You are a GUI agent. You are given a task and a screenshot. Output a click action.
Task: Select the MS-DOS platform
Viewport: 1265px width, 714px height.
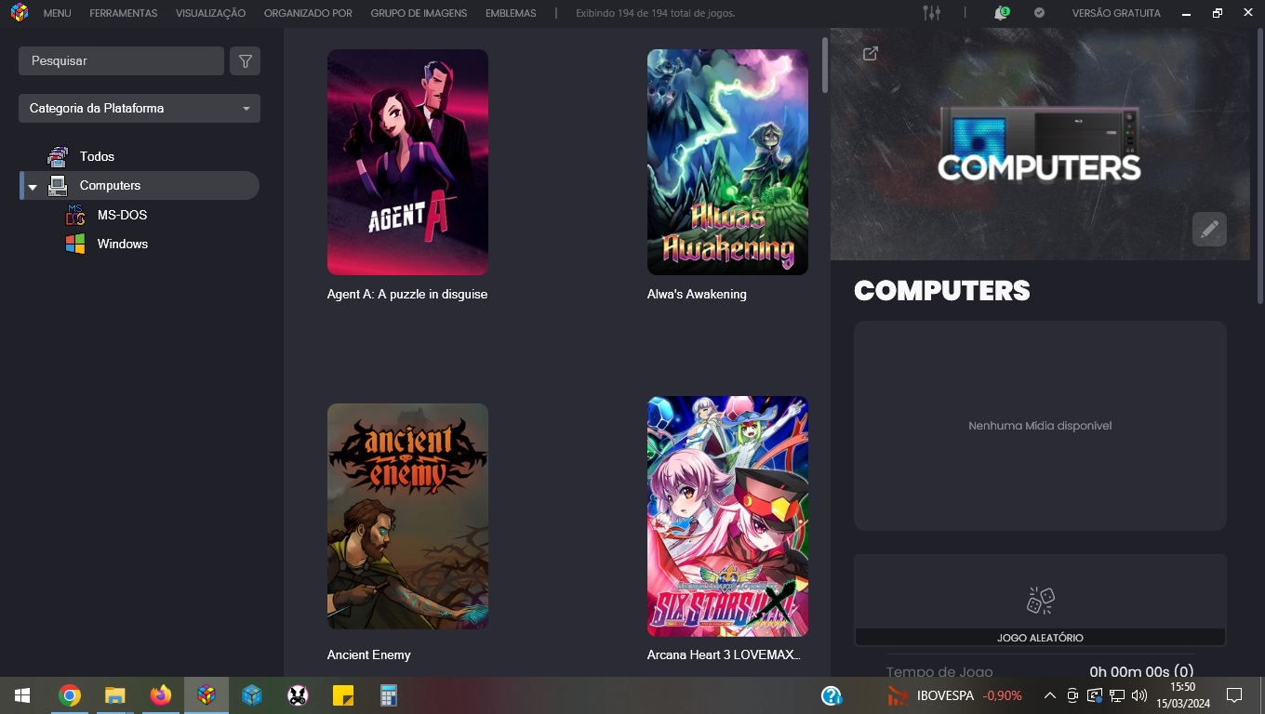(122, 215)
